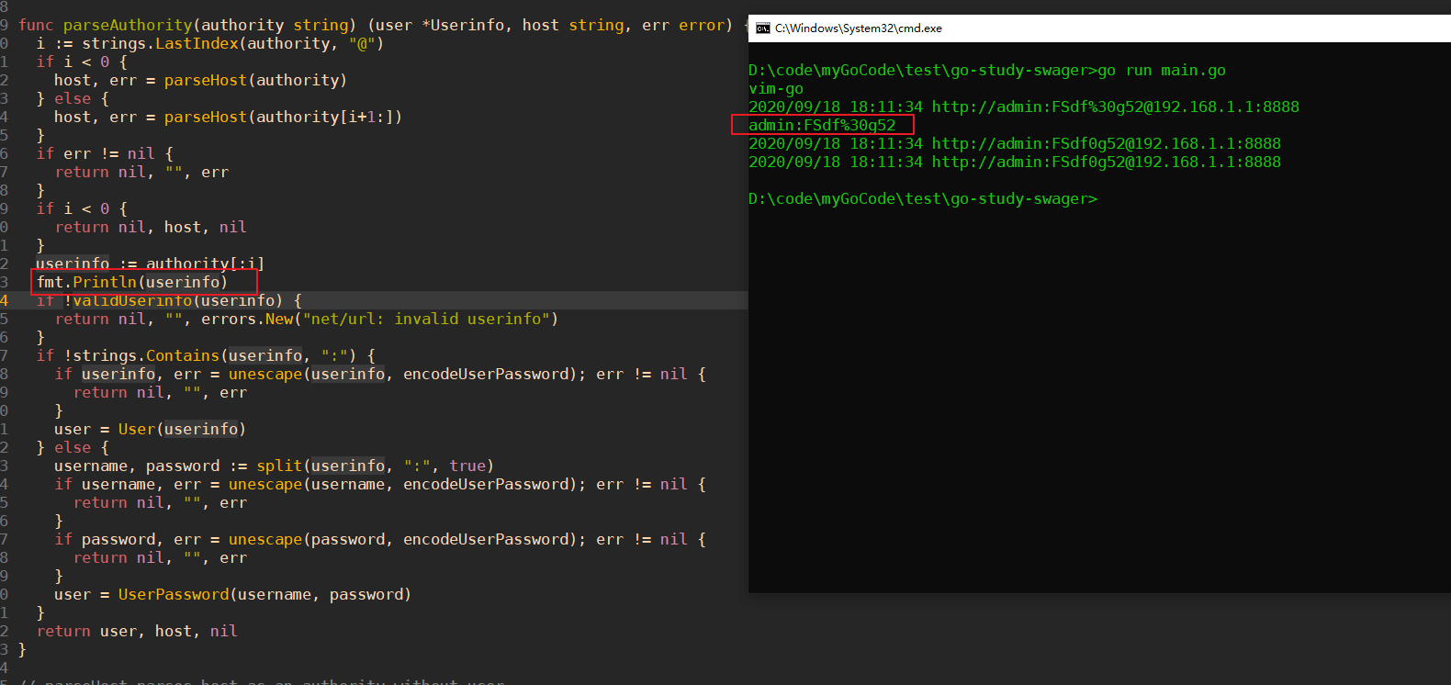Screen dimensions: 1451x685
Task: Click the split(userinfo, ":", true) line
Action: click(x=275, y=466)
